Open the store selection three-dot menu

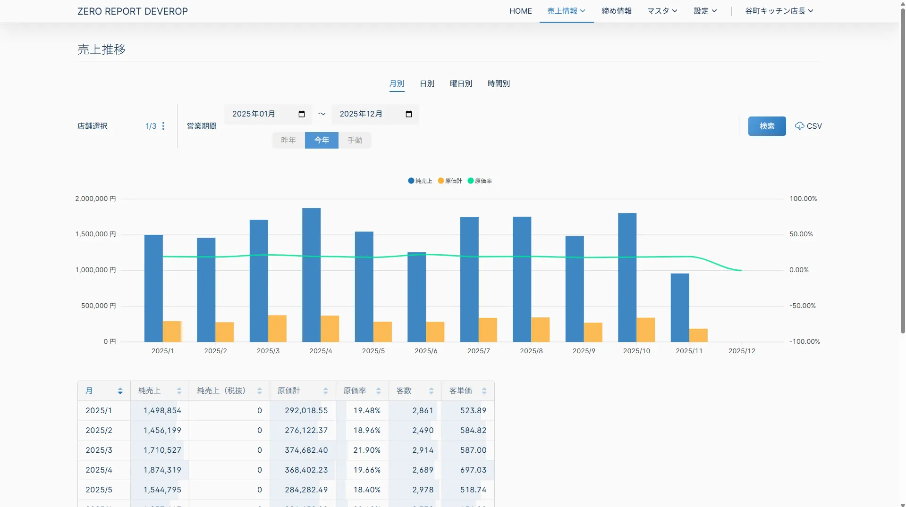[163, 126]
